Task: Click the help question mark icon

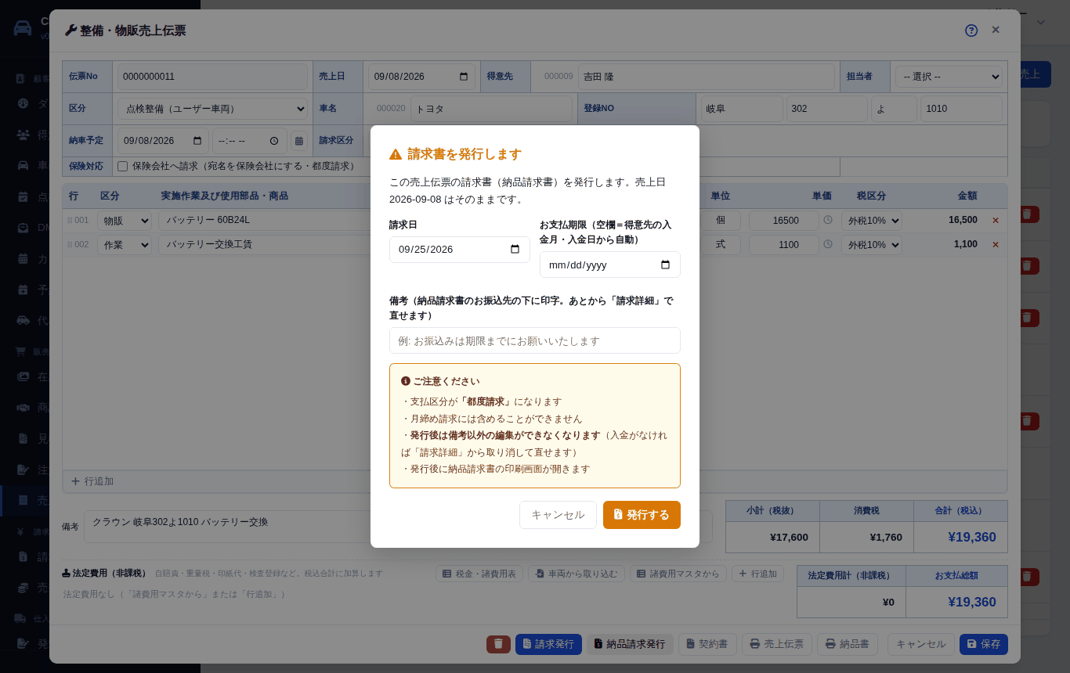Action: 971,31
